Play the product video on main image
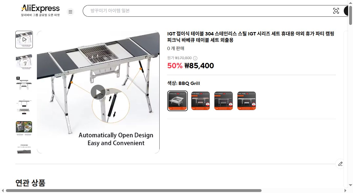The image size is (353, 193). click(x=98, y=92)
